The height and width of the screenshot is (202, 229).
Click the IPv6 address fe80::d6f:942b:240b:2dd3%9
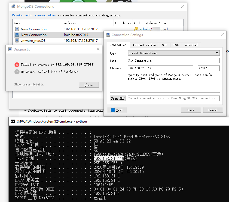pyautogui.click(x=122, y=154)
